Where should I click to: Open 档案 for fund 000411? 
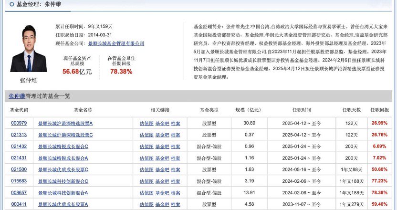[176, 204]
